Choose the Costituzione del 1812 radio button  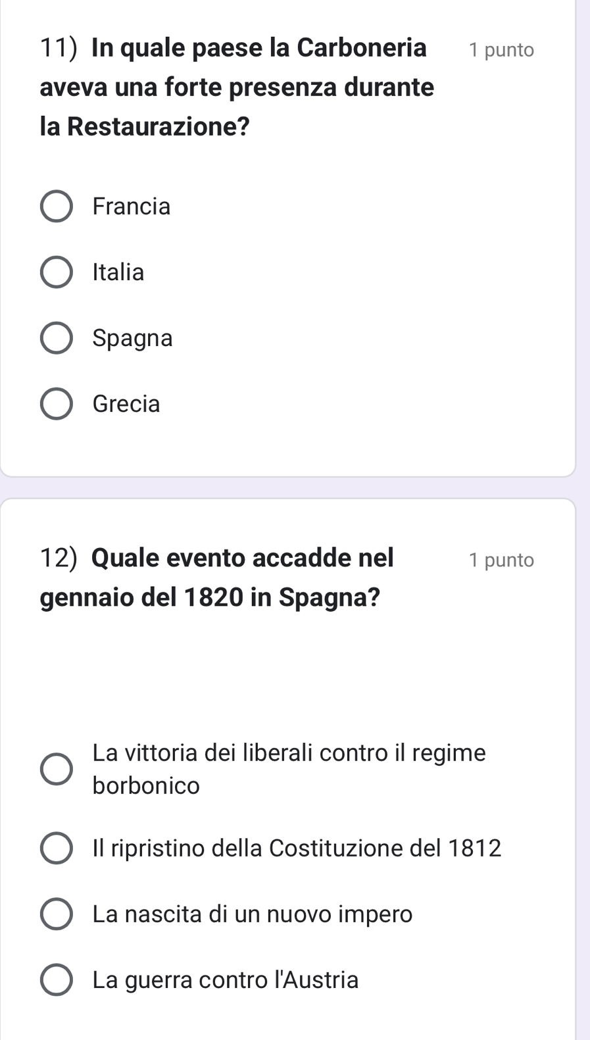pyautogui.click(x=57, y=848)
